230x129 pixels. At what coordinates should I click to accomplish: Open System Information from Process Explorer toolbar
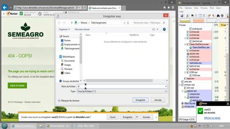[192, 16]
